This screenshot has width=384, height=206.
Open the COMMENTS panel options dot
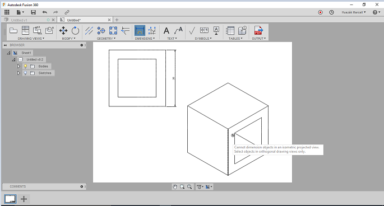[x=81, y=186]
